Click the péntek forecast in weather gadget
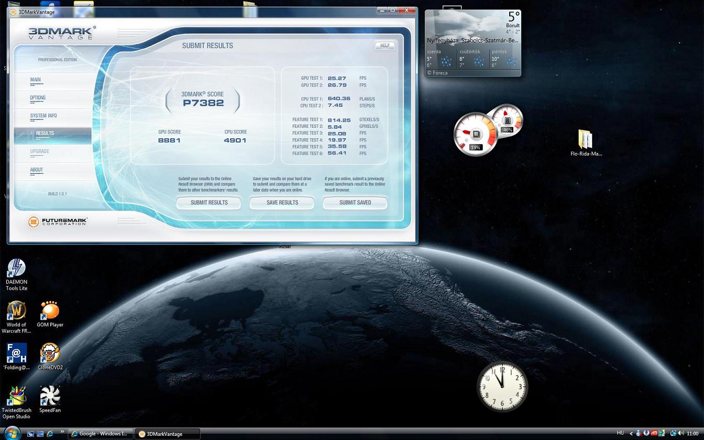The width and height of the screenshot is (704, 440). 505,59
